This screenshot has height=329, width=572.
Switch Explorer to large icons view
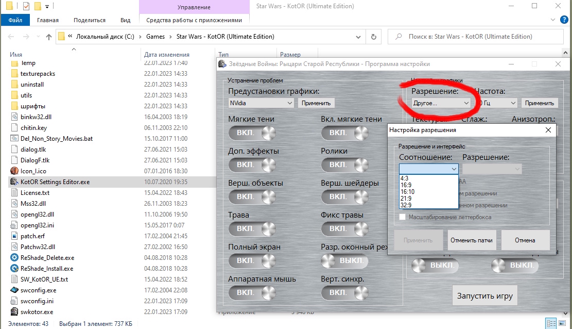[x=563, y=323]
